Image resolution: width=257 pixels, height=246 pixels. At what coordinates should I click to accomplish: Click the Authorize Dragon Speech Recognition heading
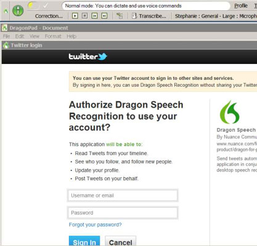click(x=126, y=116)
